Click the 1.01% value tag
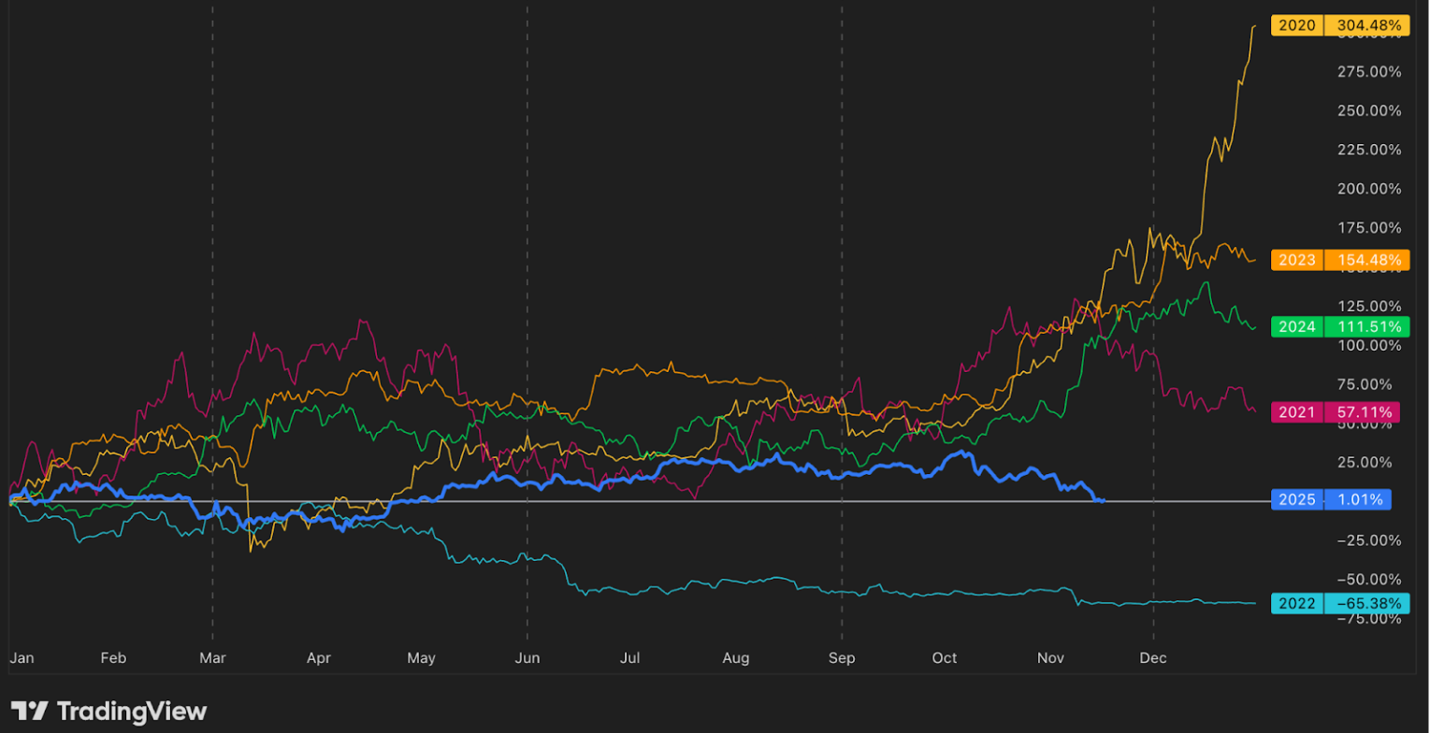Image resolution: width=1430 pixels, height=733 pixels. point(1358,499)
